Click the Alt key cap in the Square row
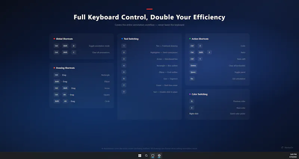 65,95
